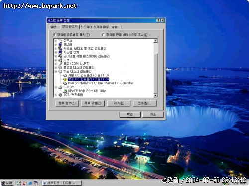This screenshot has width=249, height=186.
Task: Click the sound, video and game controllers icon
Action: pos(60,48)
